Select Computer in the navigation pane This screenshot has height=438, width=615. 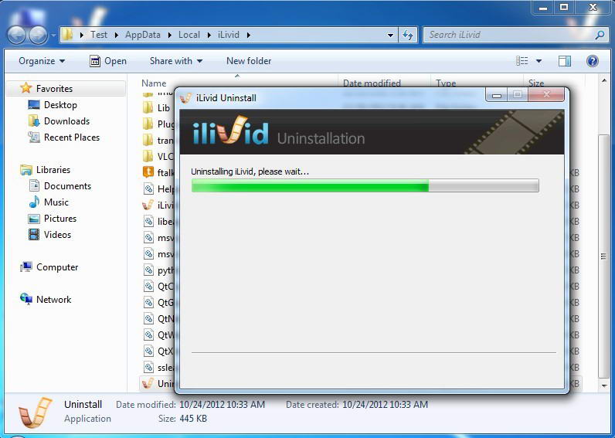(57, 267)
